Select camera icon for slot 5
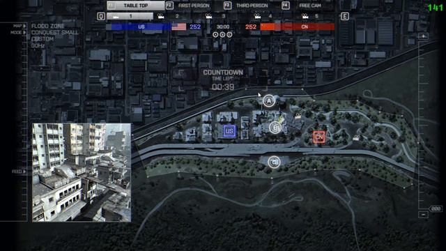The height and width of the screenshot is (251, 446). pos(305,16)
